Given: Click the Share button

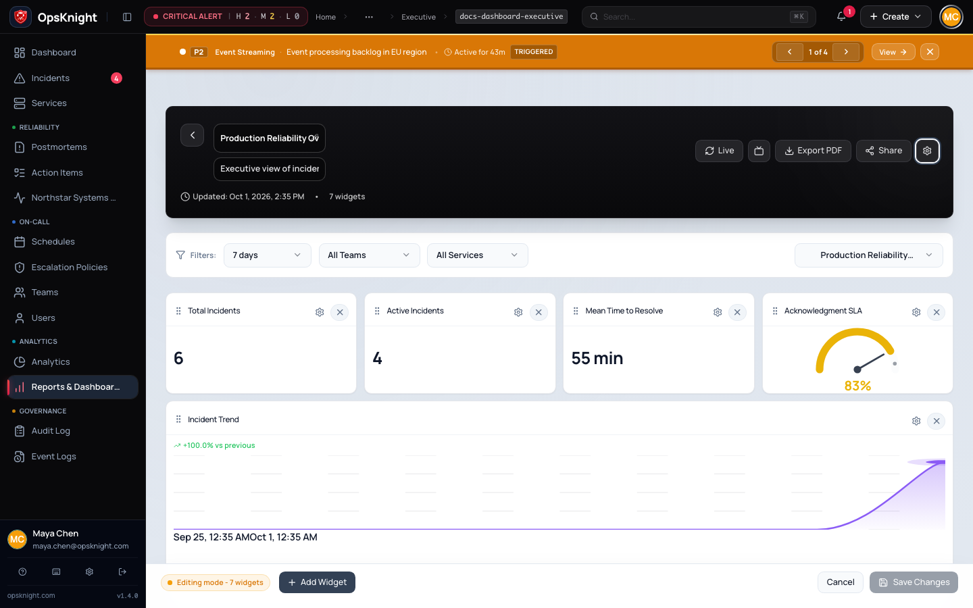Looking at the screenshot, I should click(x=884, y=151).
